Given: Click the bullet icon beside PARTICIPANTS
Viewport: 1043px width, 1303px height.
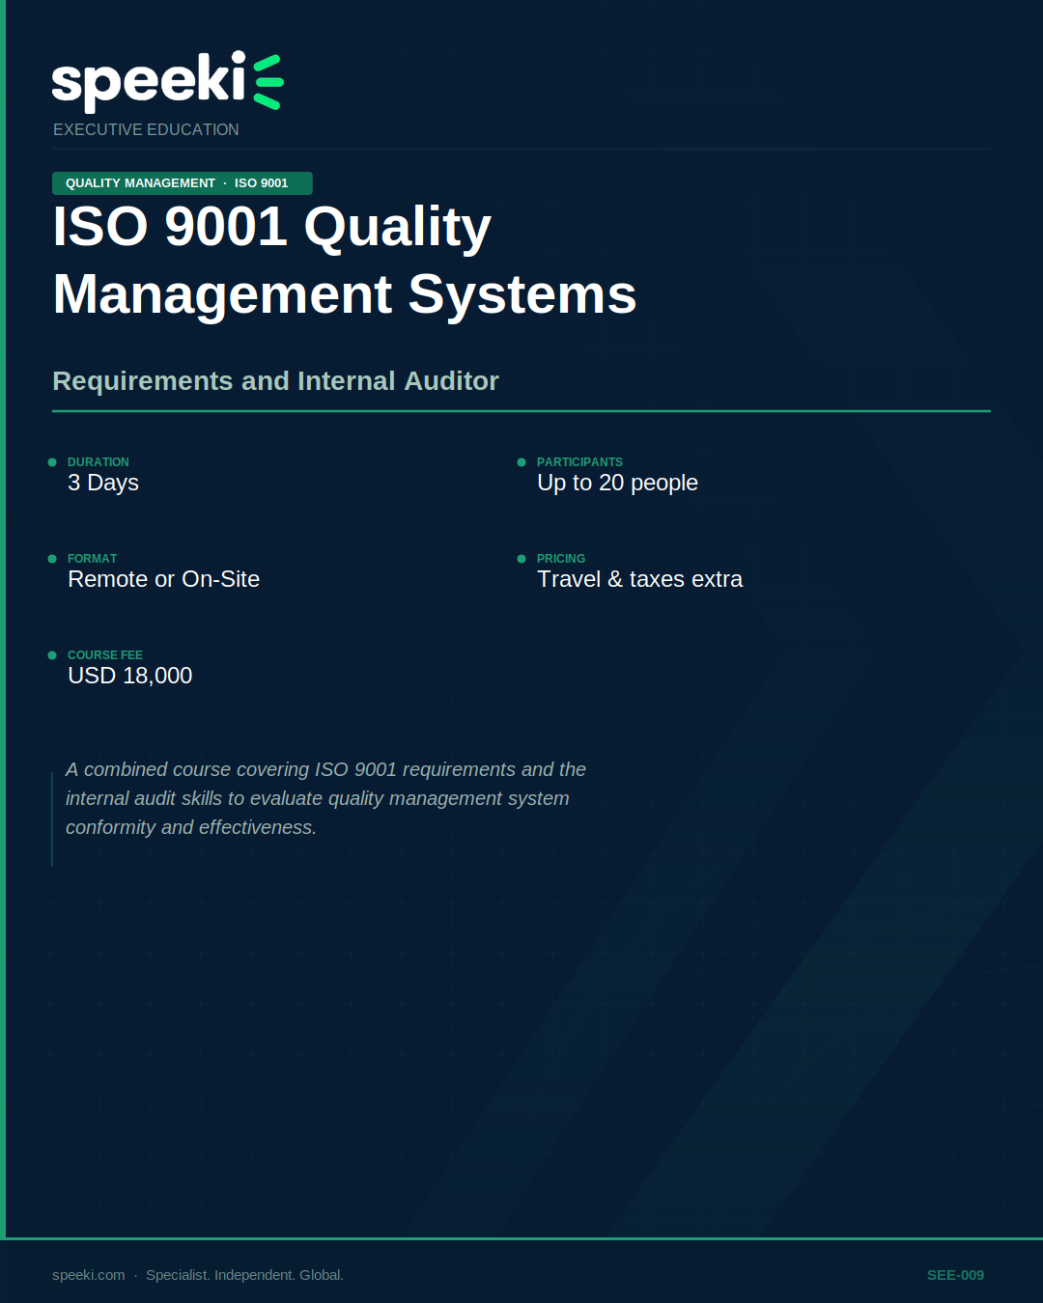Looking at the screenshot, I should (x=522, y=462).
